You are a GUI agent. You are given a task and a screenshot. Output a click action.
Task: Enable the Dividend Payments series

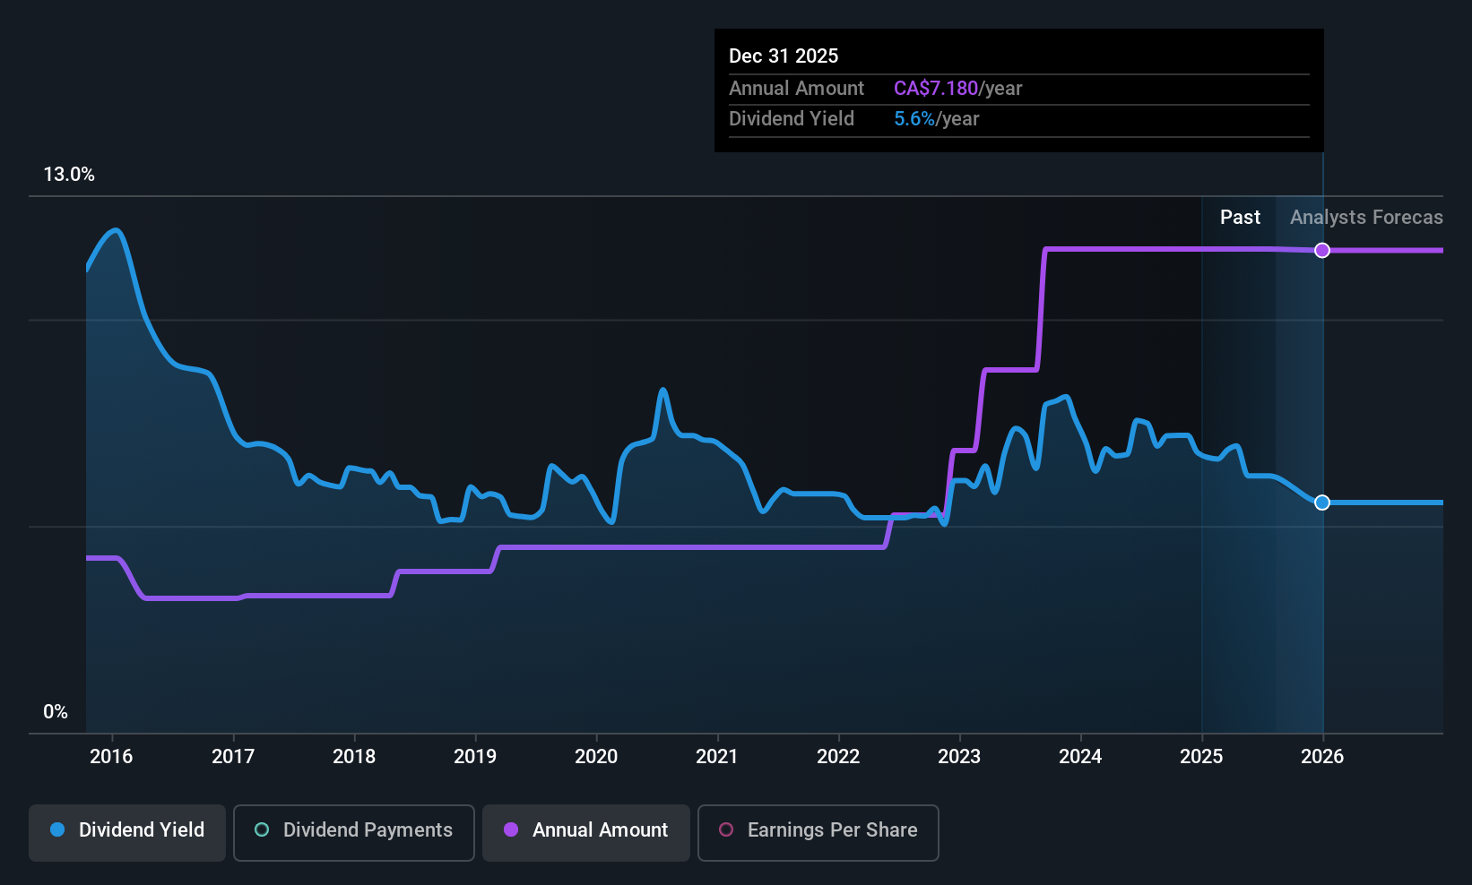coord(353,830)
